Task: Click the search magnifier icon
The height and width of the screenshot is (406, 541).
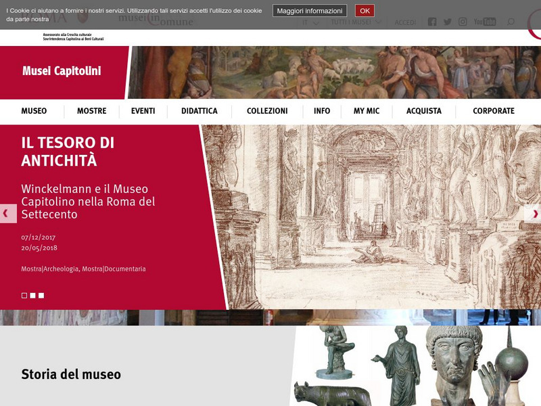Action: (x=511, y=22)
